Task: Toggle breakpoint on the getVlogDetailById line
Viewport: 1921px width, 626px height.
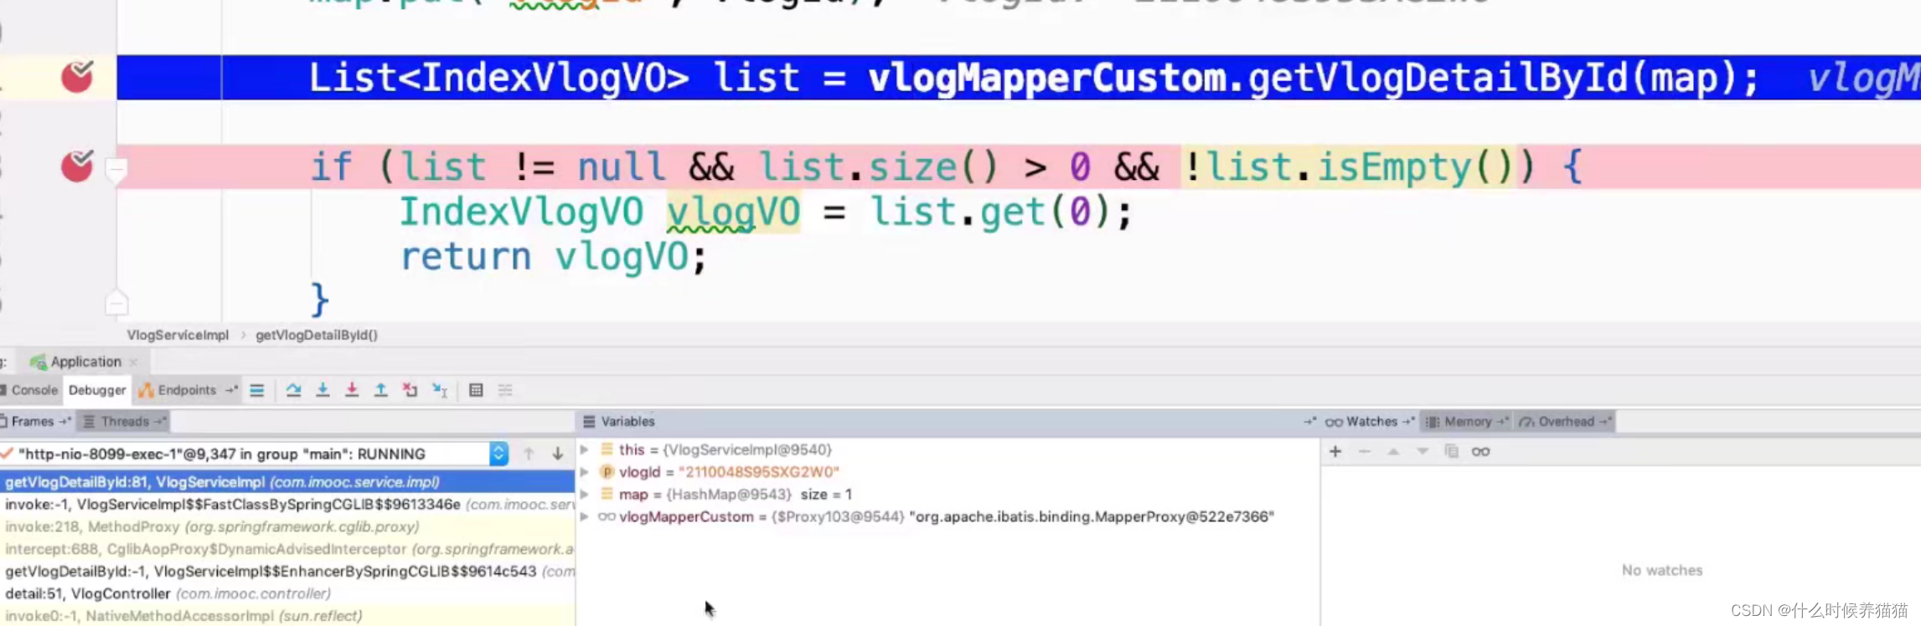Action: [77, 77]
